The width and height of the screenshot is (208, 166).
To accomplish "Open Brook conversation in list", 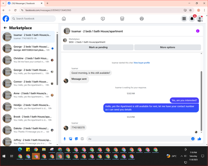I will coord(28,118).
